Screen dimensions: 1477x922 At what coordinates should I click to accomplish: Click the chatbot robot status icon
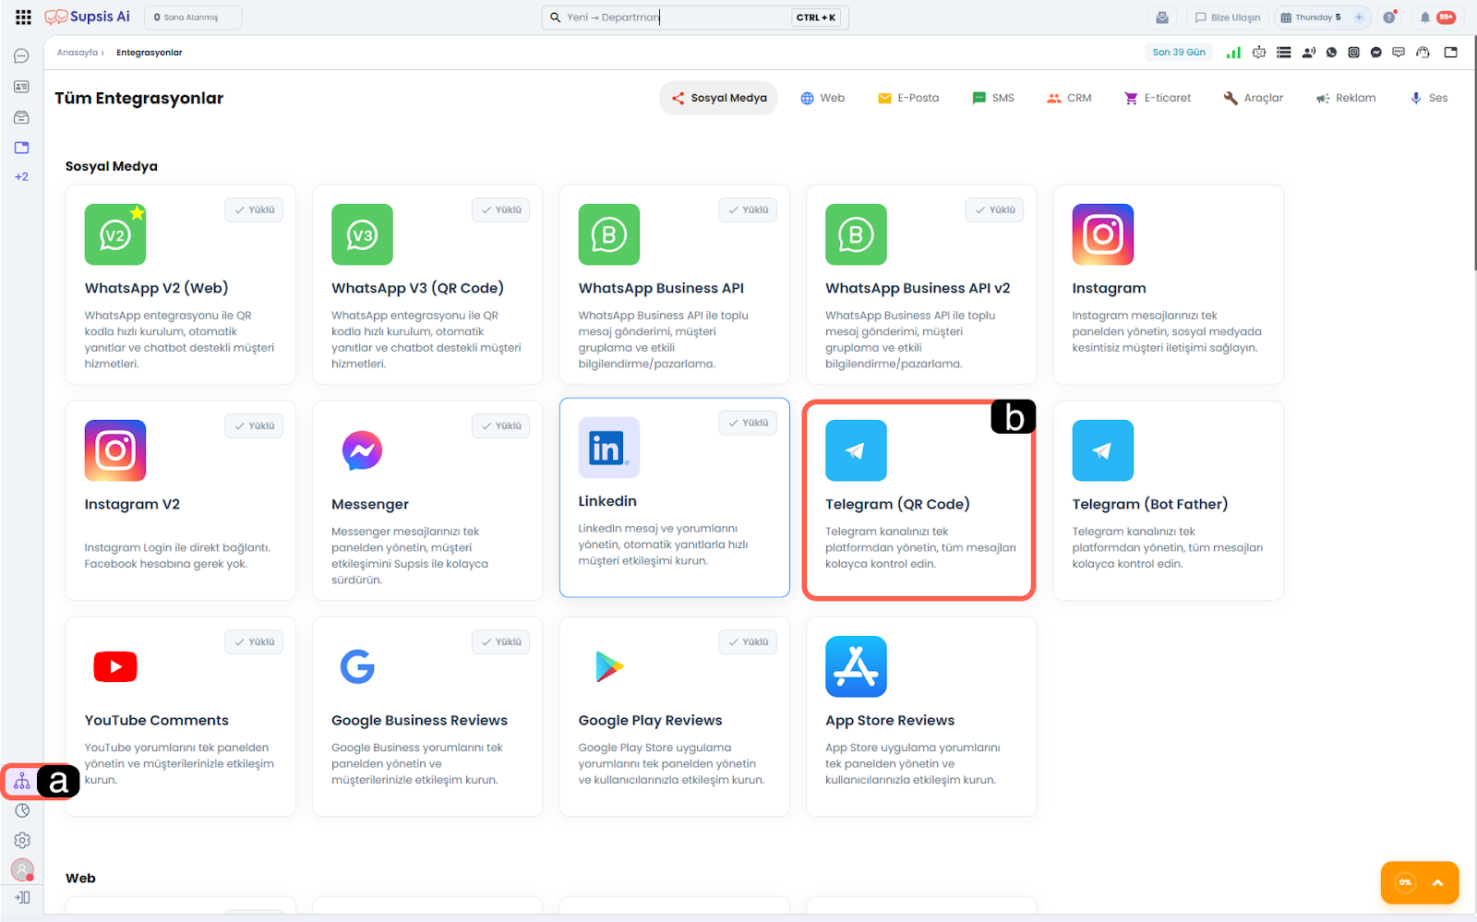[x=1259, y=53]
